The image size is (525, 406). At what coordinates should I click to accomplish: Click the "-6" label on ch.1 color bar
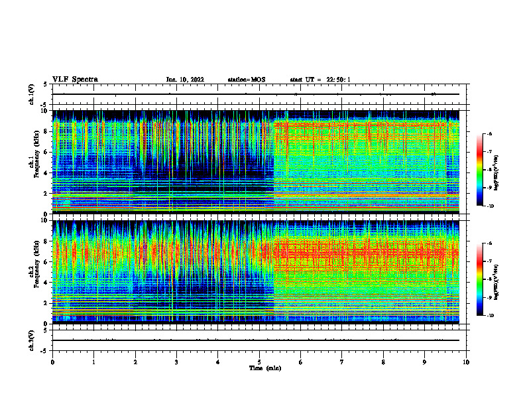pos(490,133)
